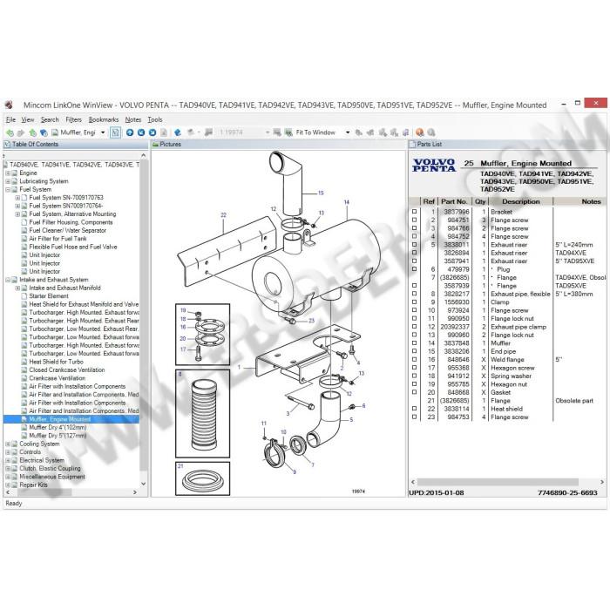Expand the Intake and Exhaust Manifold node
Viewport: 610px width, 610px height.
17,288
